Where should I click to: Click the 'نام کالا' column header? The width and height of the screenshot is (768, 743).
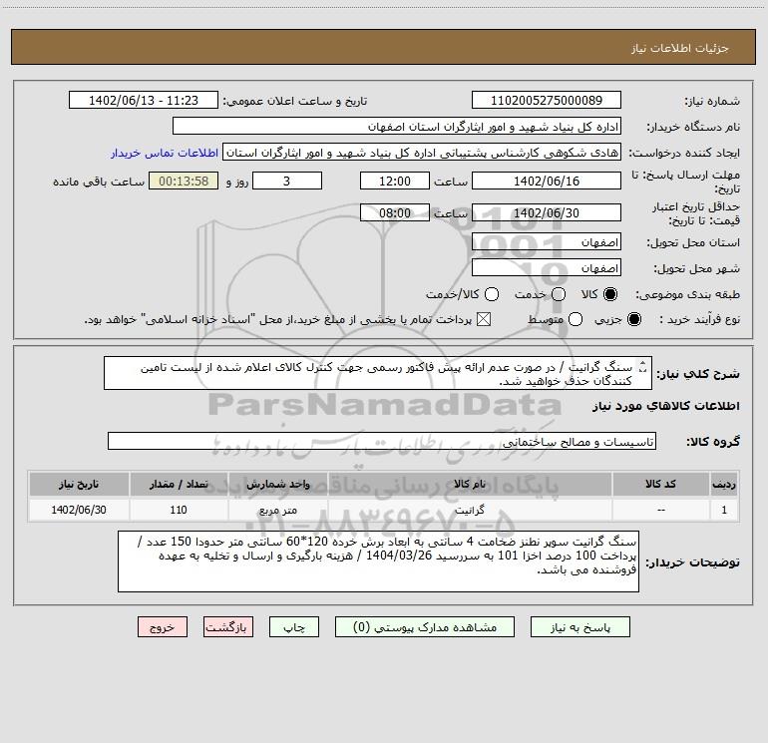click(x=470, y=484)
